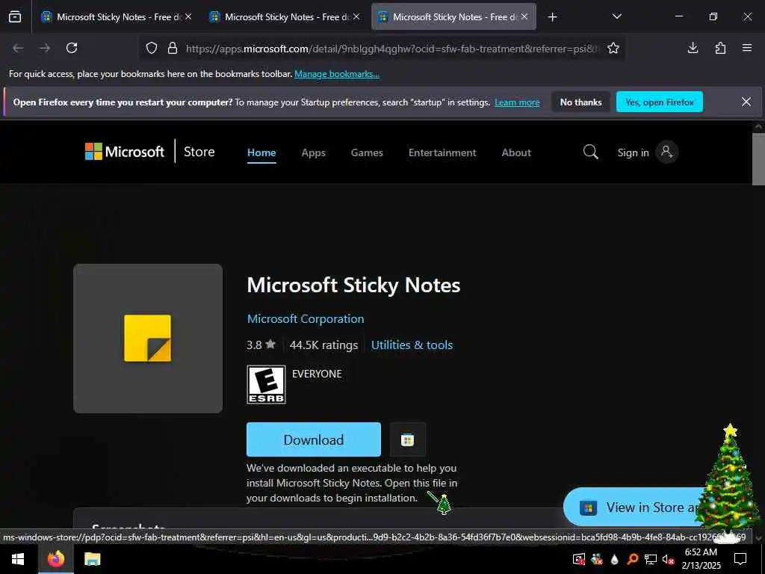Click the 44.5K ratings text
Viewport: 765px width, 574px height.
[323, 345]
